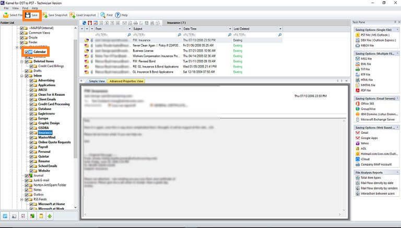Click Save Snapshot in the toolbar

(x=55, y=15)
